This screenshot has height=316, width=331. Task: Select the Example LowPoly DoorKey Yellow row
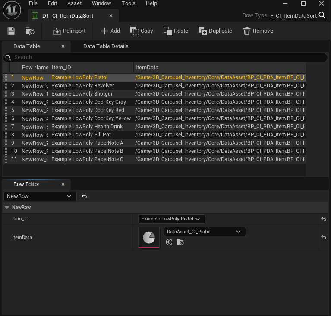point(154,118)
